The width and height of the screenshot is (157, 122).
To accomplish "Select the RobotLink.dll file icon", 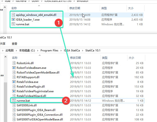I will [15, 63].
